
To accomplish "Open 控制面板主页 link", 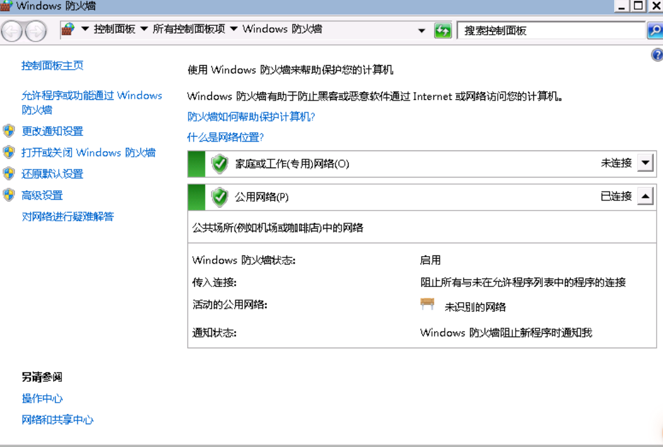I will coord(53,66).
